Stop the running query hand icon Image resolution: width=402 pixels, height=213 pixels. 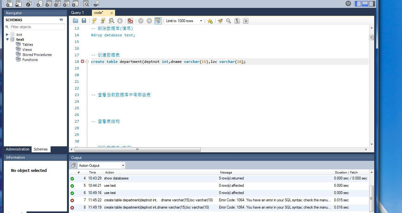click(x=120, y=21)
